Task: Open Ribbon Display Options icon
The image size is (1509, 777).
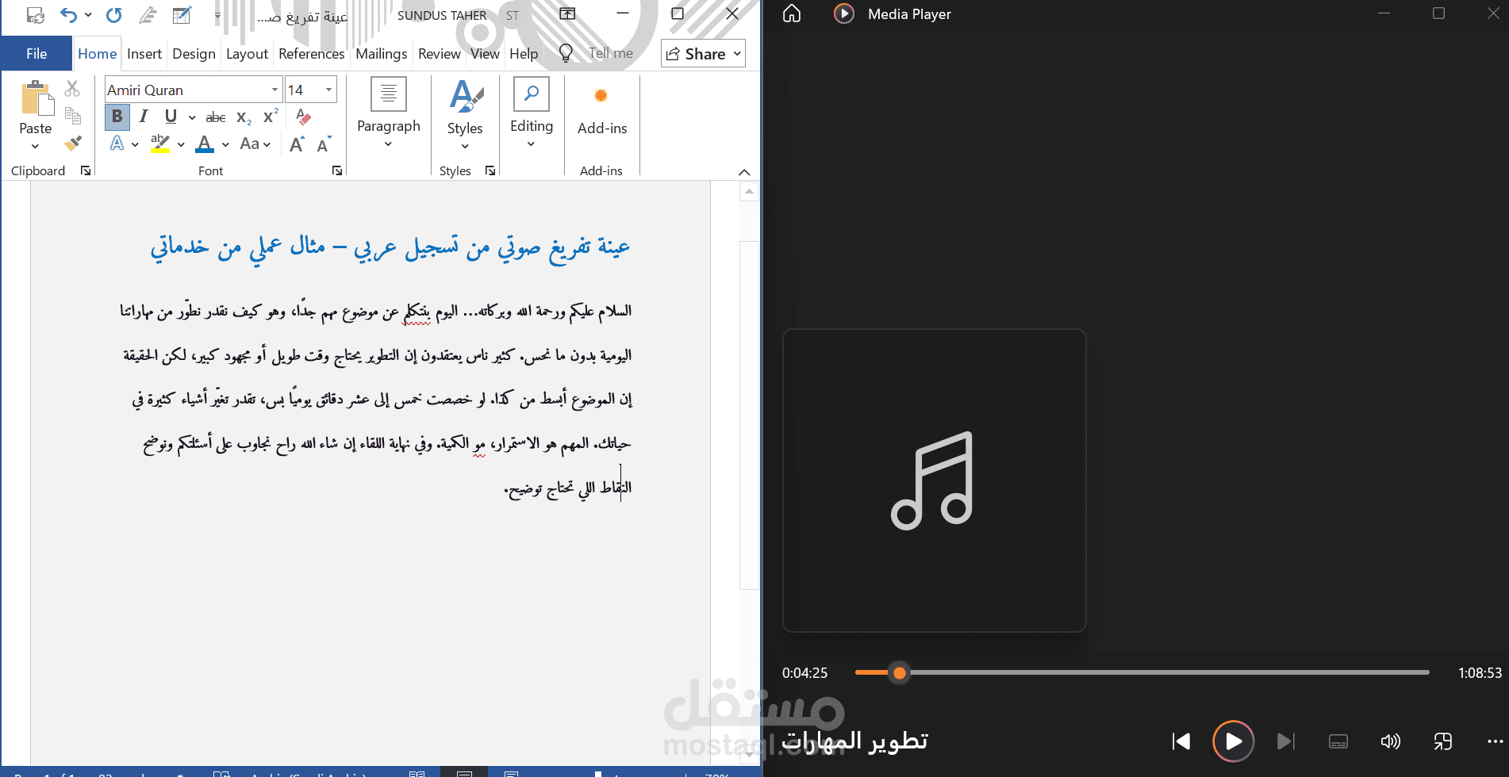Action: tap(567, 13)
